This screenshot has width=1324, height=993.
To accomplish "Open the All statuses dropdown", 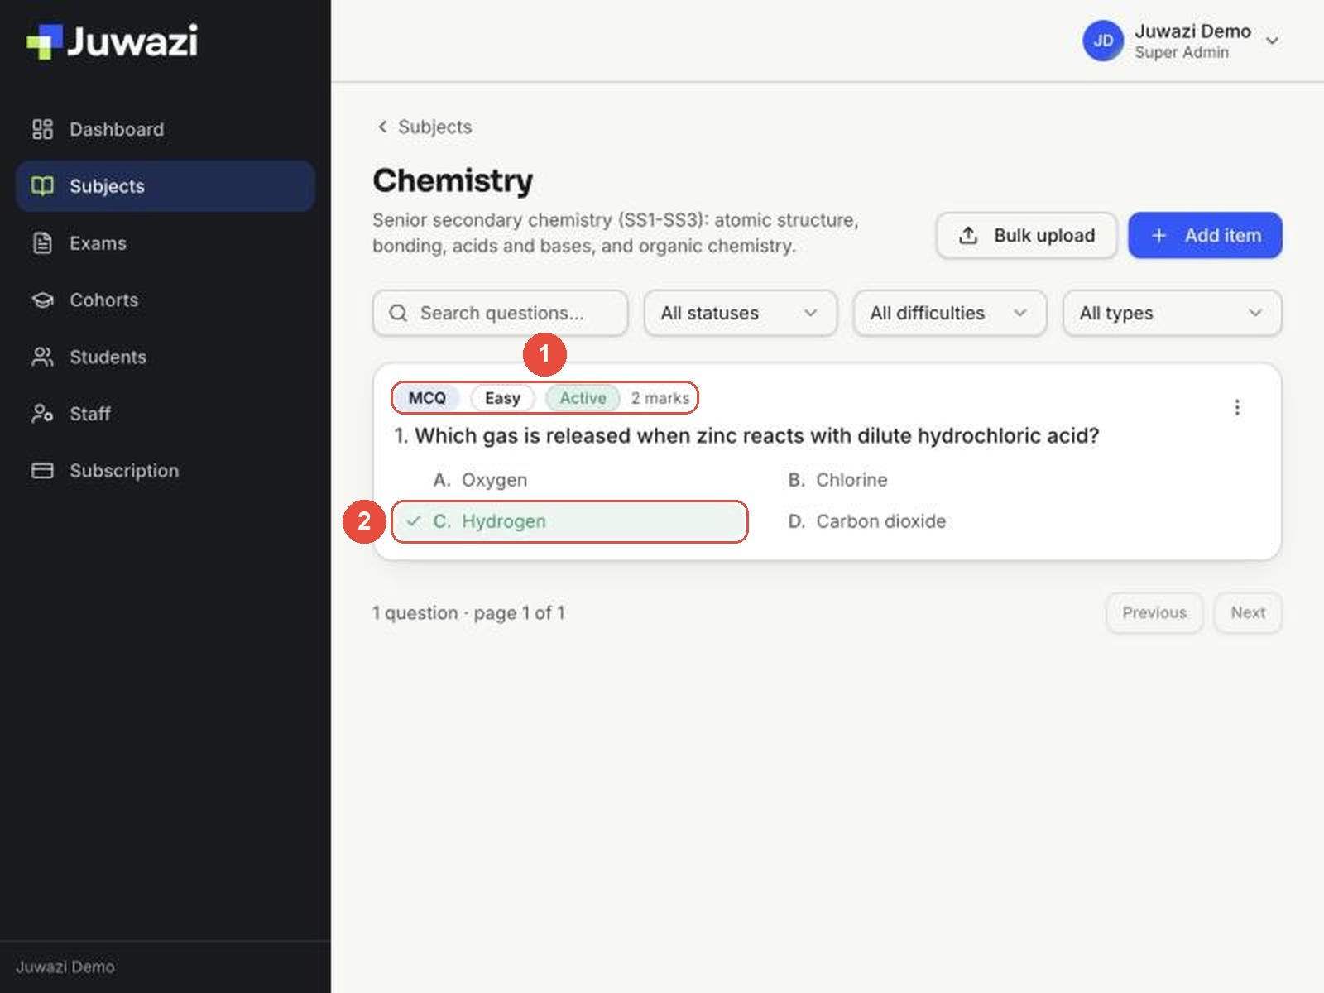I will (741, 313).
